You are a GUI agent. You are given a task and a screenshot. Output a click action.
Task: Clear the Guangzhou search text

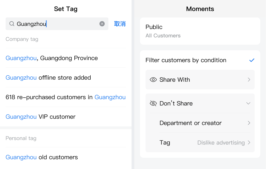[102, 24]
